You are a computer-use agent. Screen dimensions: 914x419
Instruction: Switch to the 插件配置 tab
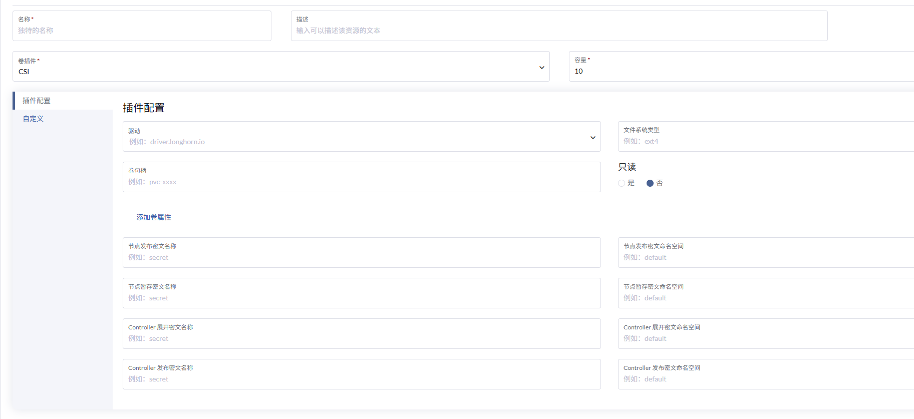[37, 101]
